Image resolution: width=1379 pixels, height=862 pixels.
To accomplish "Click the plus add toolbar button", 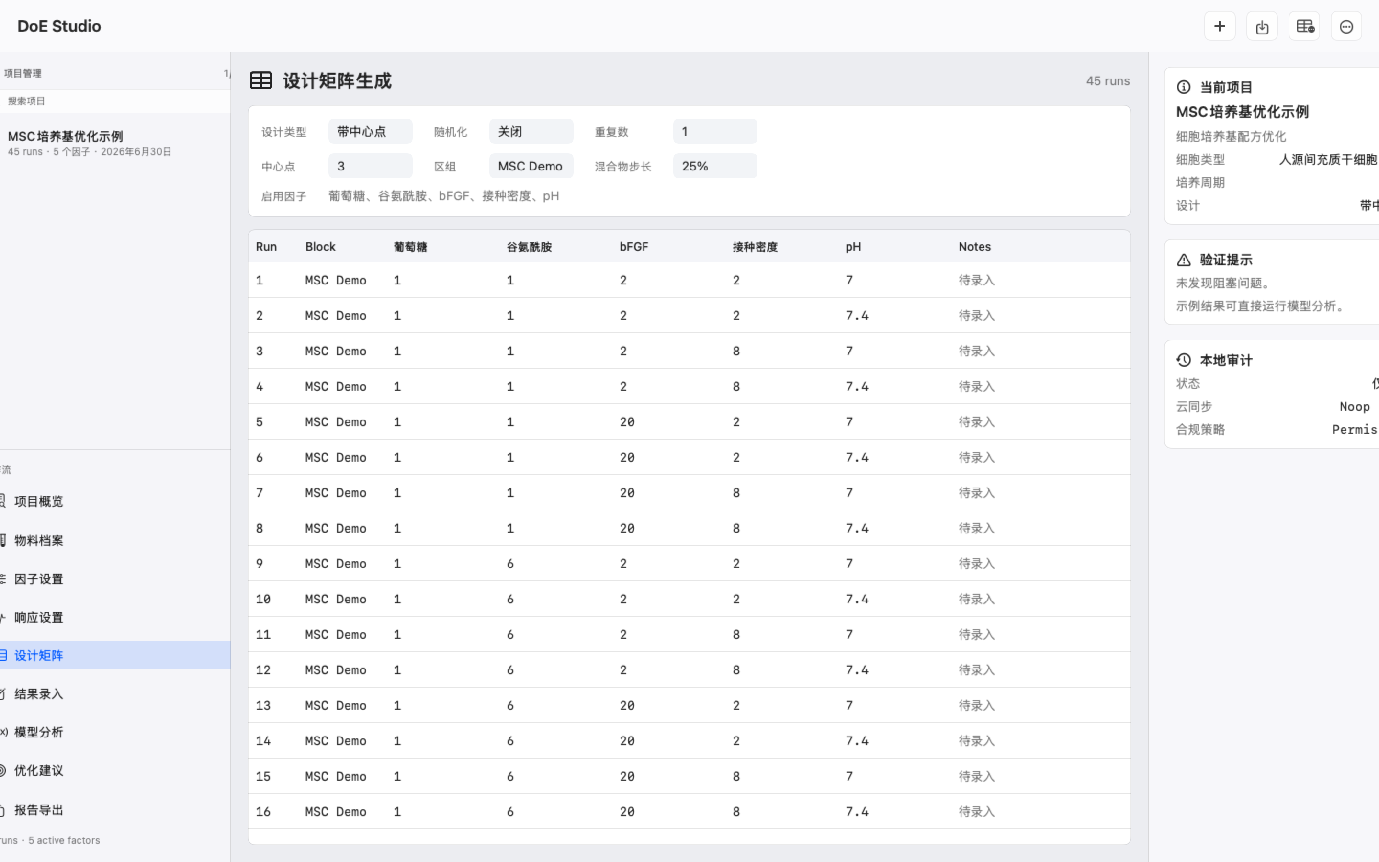I will pos(1220,26).
